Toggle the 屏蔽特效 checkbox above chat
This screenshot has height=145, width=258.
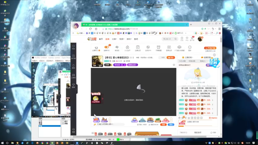(x=210, y=118)
